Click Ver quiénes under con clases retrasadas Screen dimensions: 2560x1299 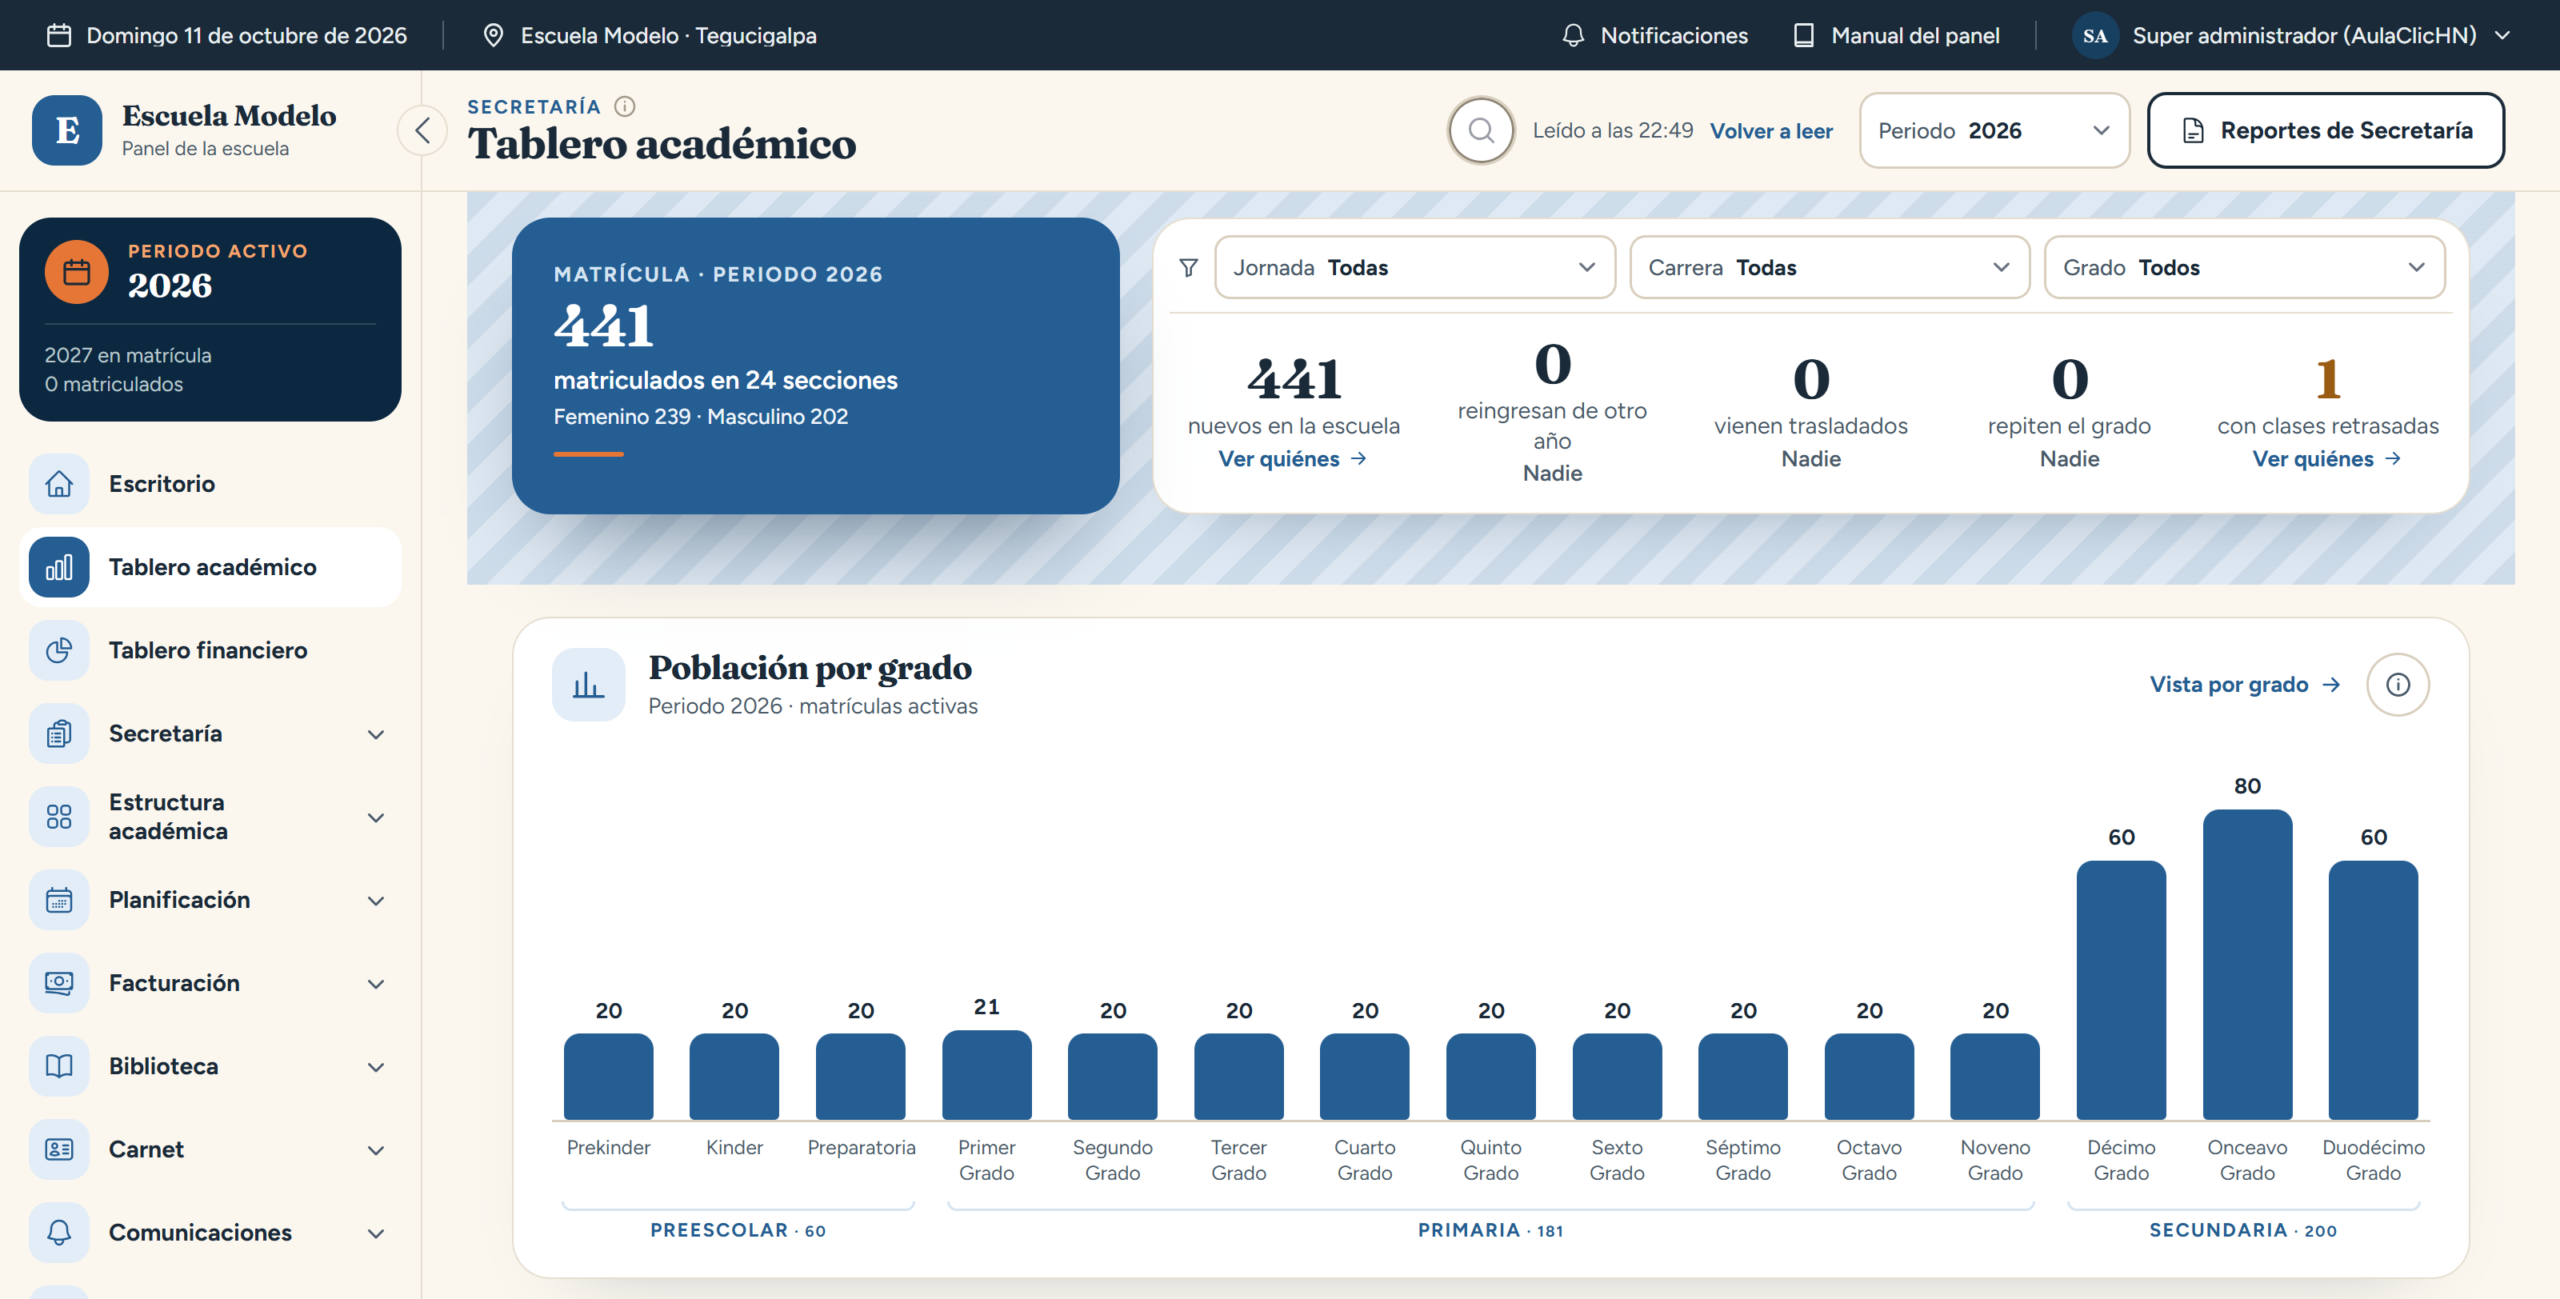pos(2326,459)
